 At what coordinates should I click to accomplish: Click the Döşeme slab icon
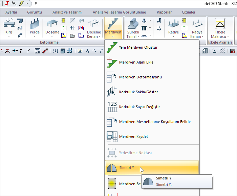tap(52, 23)
